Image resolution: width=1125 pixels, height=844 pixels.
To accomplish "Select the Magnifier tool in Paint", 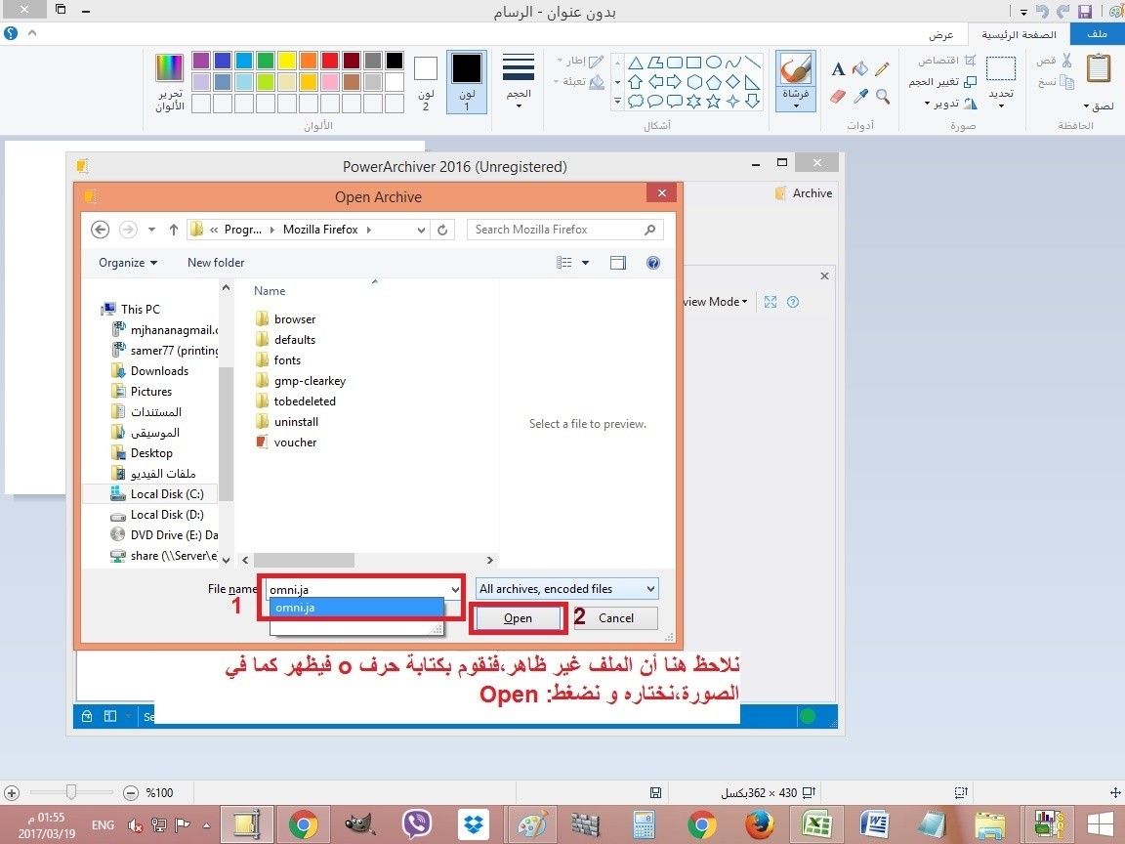I will pos(883,96).
